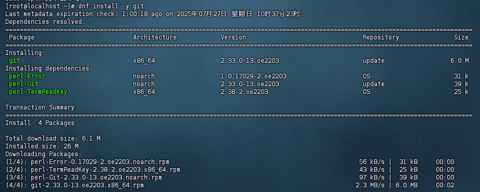This screenshot has height=192, width=480.
Task: Click the "Install 4 Packages" line
Action: (40, 123)
